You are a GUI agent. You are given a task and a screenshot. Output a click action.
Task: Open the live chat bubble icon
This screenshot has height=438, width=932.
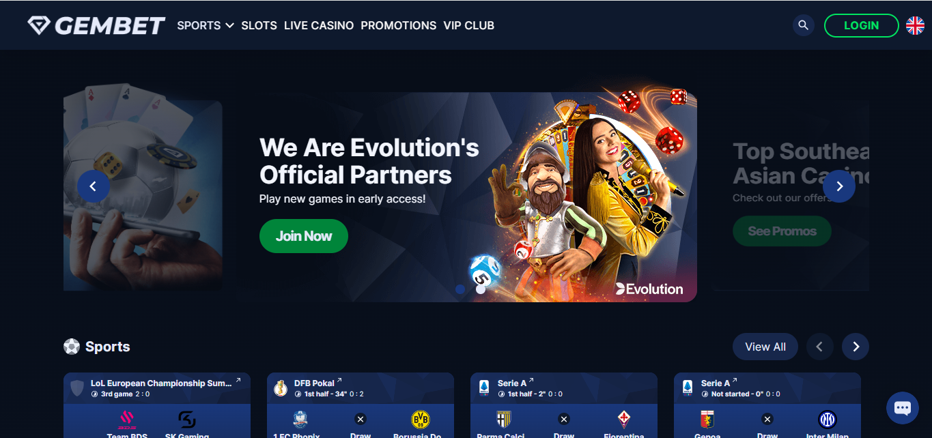pyautogui.click(x=903, y=408)
